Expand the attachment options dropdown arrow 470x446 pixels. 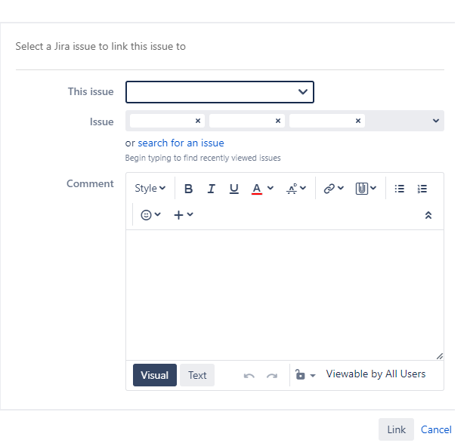click(x=373, y=188)
